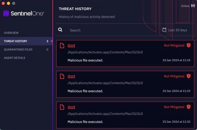Click the calendar icon beside Last 30 days

coord(164,30)
